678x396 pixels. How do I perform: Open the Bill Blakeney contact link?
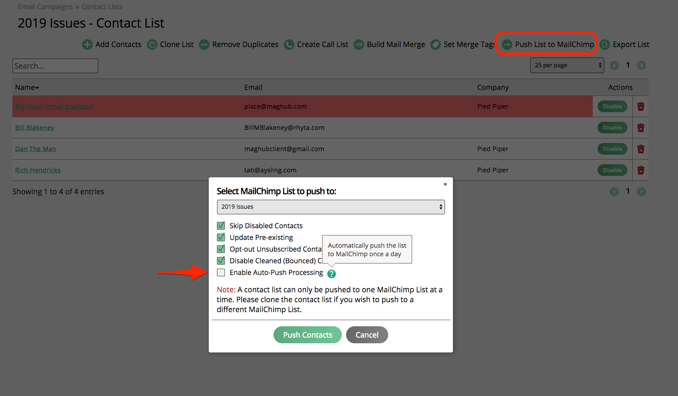(x=35, y=128)
